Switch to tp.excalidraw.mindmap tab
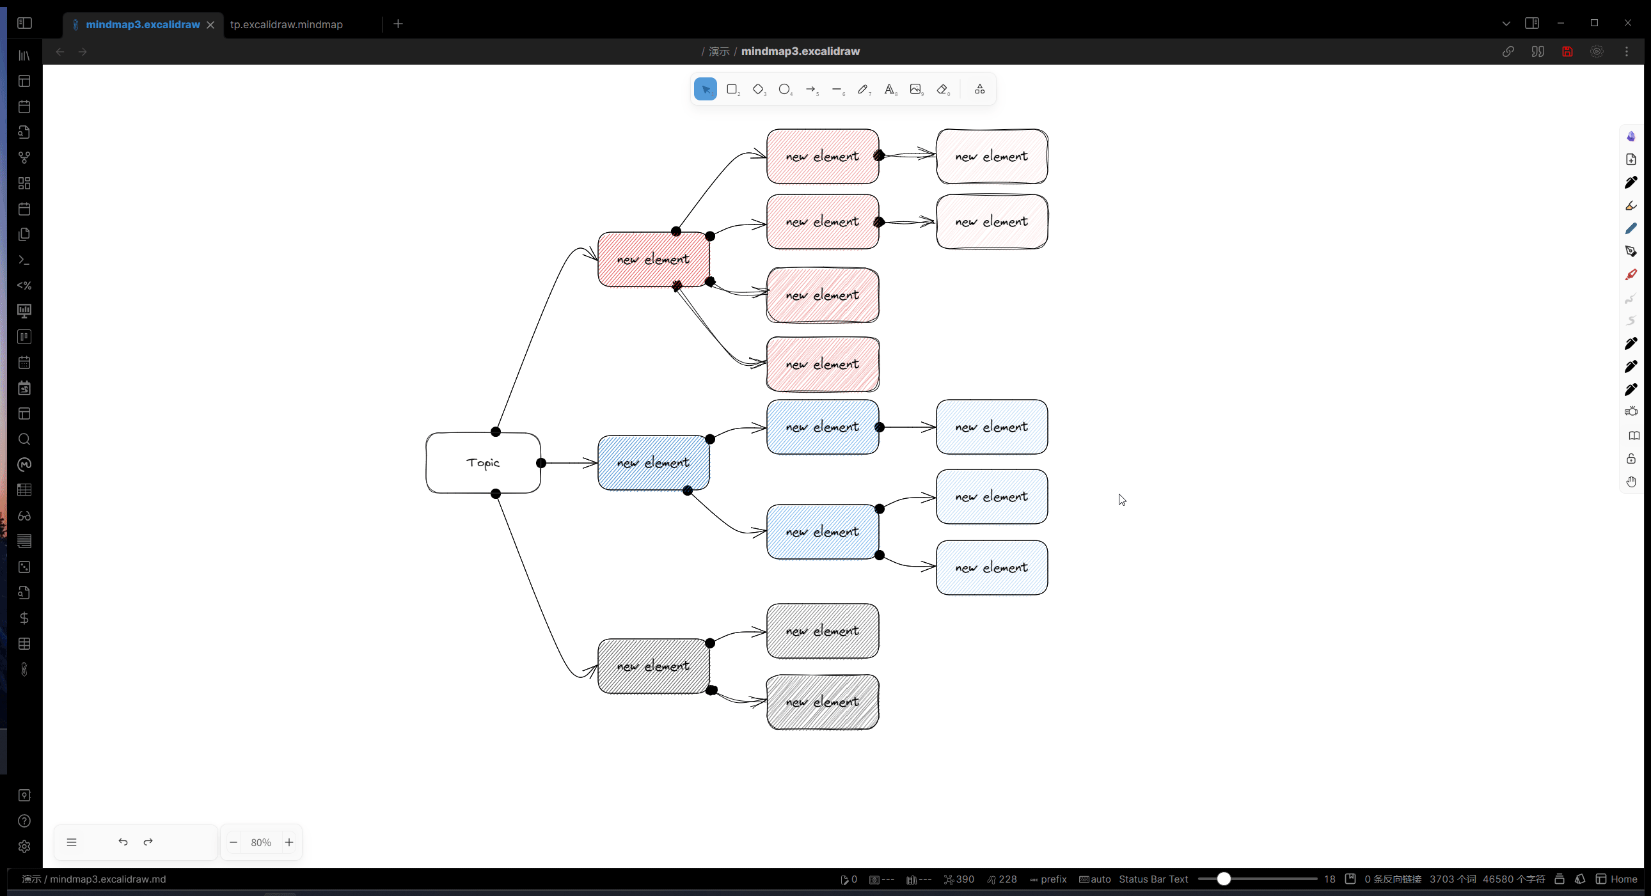 click(287, 24)
